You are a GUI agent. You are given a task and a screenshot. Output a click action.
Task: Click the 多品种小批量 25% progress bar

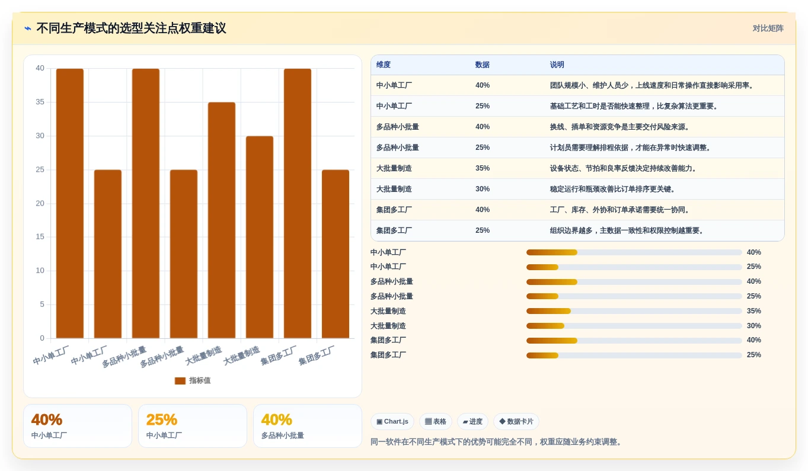coord(634,296)
